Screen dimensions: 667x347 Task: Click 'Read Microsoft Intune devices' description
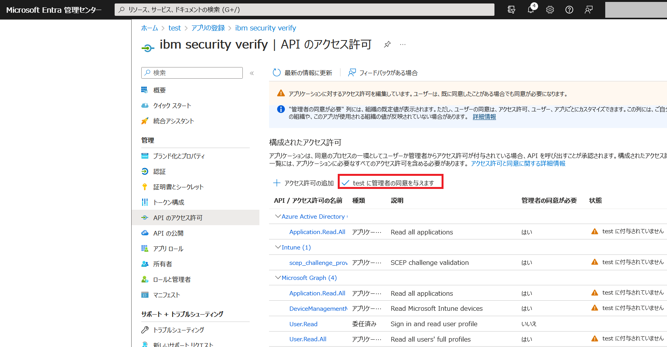(x=437, y=308)
